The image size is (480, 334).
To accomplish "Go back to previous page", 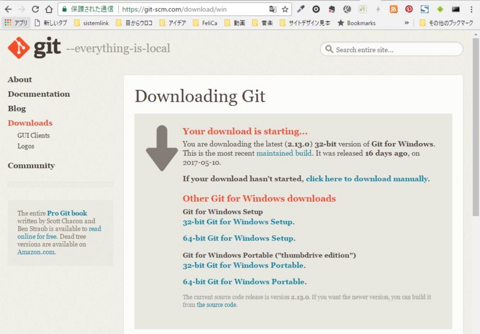I will pyautogui.click(x=8, y=9).
